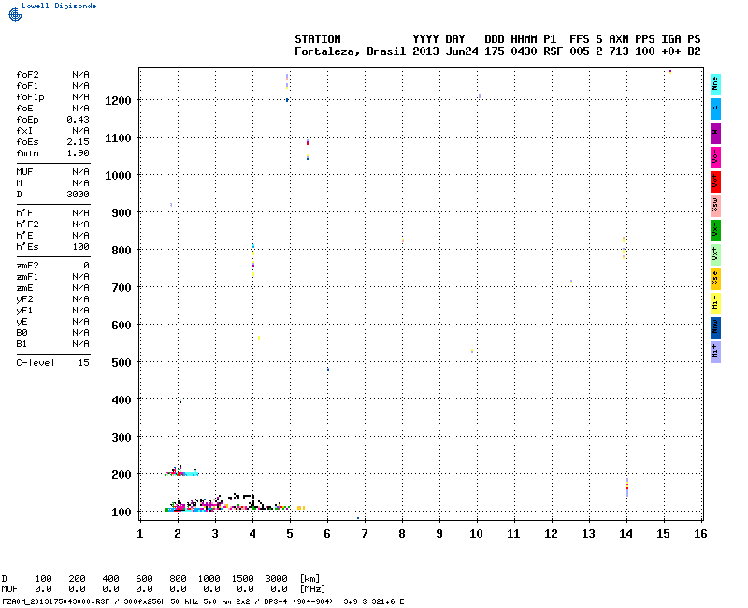
Task: Select the Vx- dark green legend swatch
Action: (x=715, y=230)
